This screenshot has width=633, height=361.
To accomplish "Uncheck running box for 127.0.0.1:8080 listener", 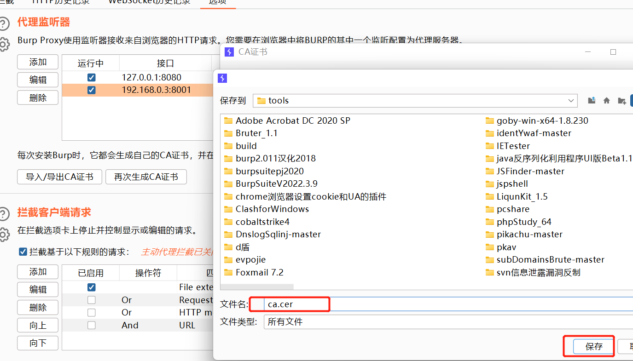I will 91,77.
